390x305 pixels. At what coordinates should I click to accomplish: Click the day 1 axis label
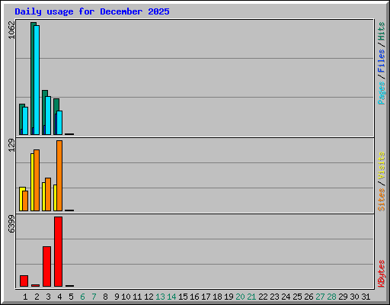[25, 297]
